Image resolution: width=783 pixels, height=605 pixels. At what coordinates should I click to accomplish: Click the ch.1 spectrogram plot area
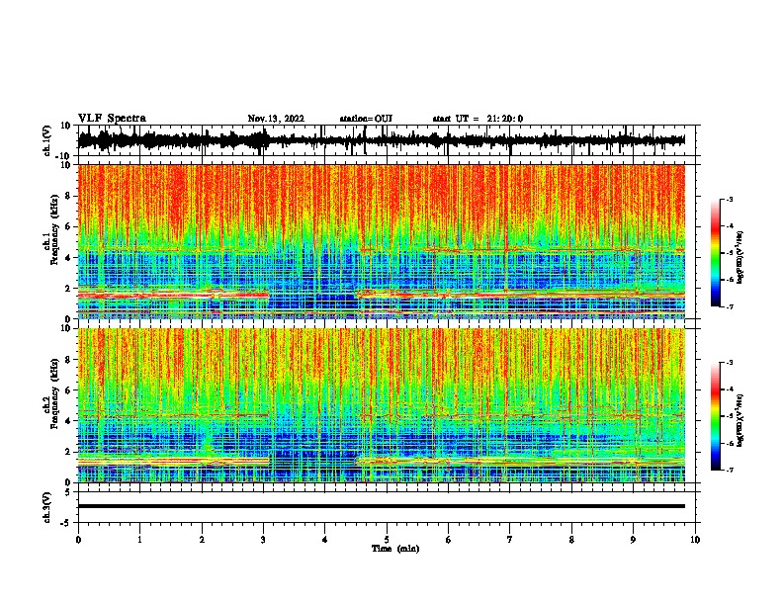coord(381,241)
